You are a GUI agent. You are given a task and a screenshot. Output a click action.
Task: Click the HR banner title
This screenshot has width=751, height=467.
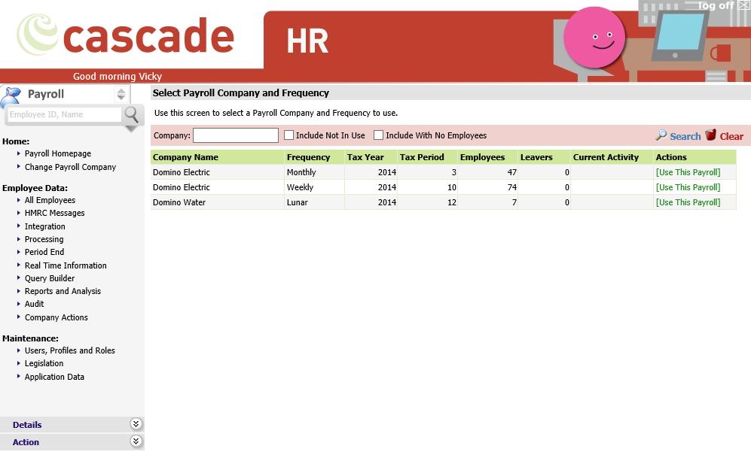[x=307, y=41]
